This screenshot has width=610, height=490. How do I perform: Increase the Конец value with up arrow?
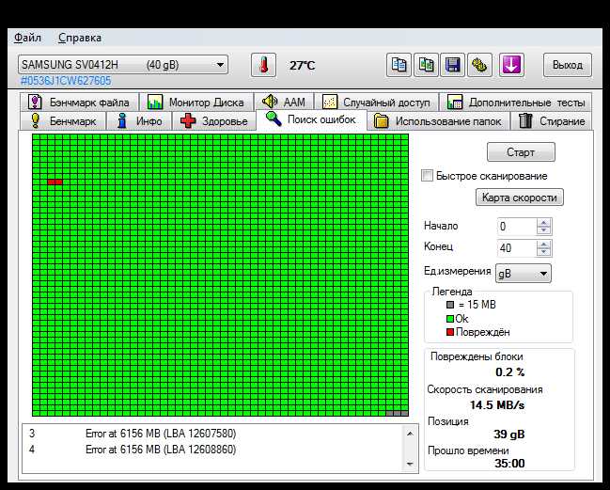click(x=544, y=245)
